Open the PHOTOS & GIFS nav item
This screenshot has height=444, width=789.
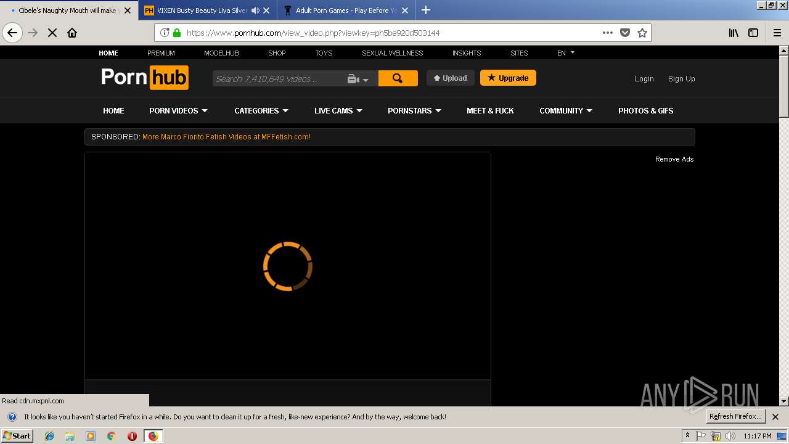pos(645,110)
